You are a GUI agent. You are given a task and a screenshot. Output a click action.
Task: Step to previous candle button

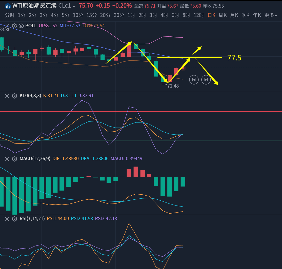click(x=194, y=80)
